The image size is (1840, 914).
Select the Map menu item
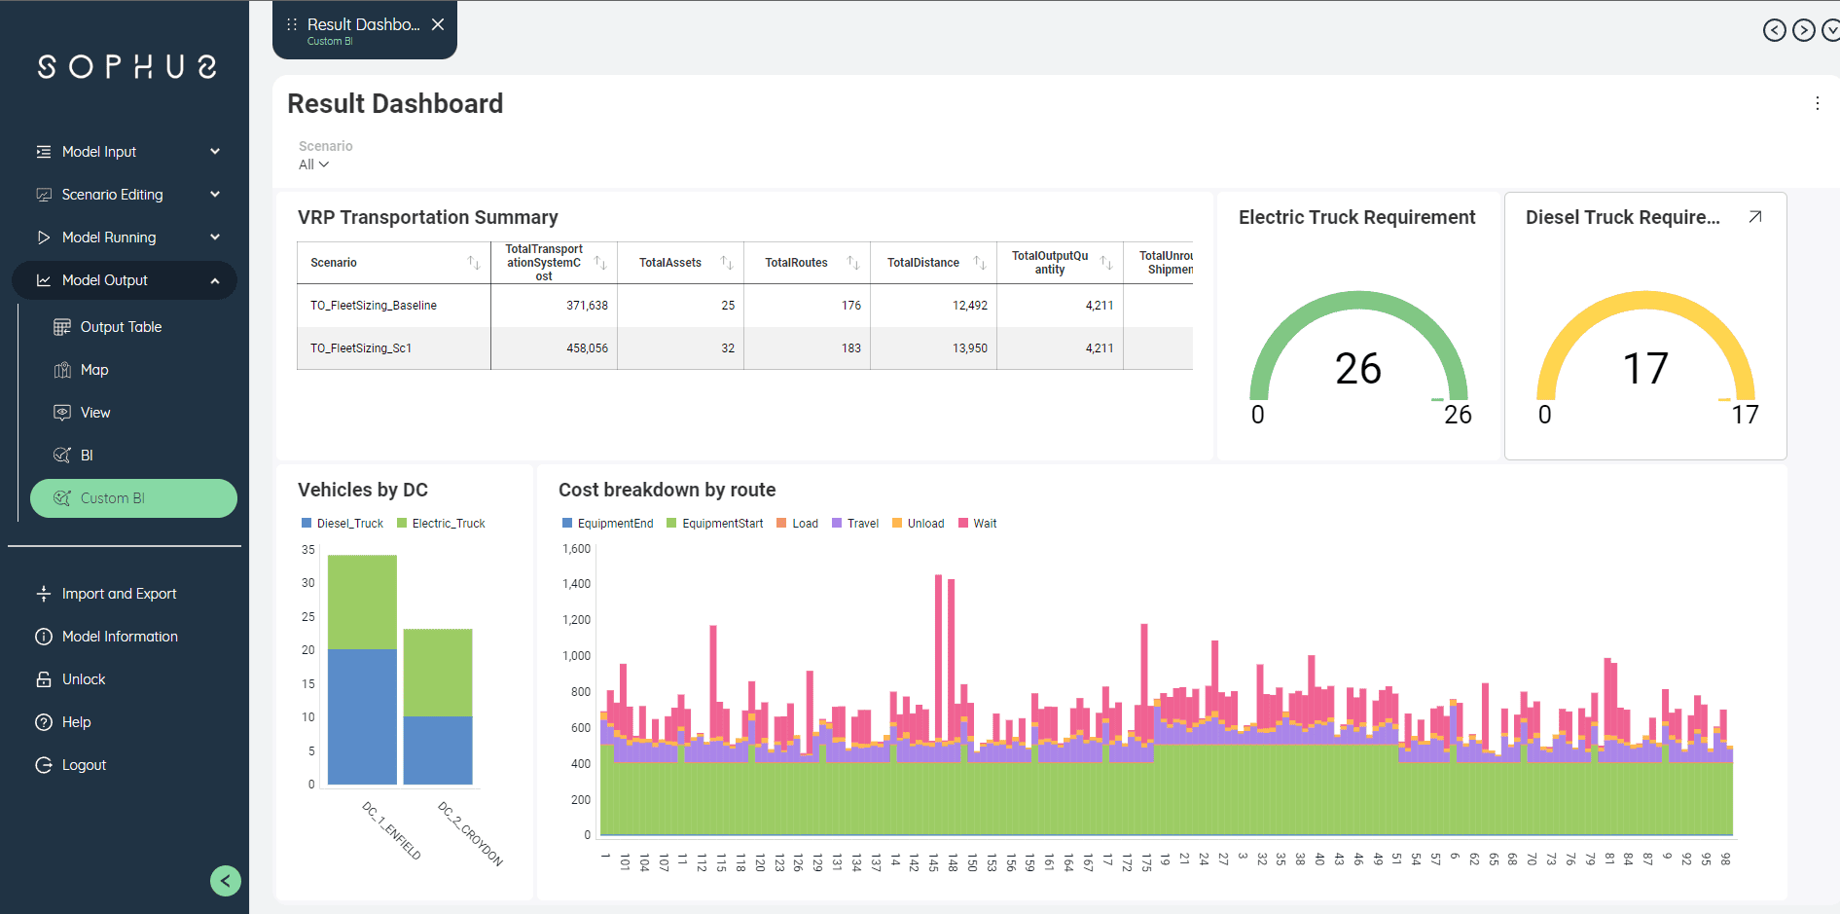[94, 370]
